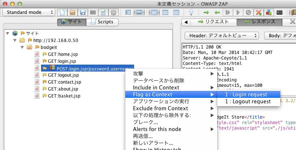Click the green left arrow break-on-responses icon
296x150 pixels.
pyautogui.click(x=217, y=12)
